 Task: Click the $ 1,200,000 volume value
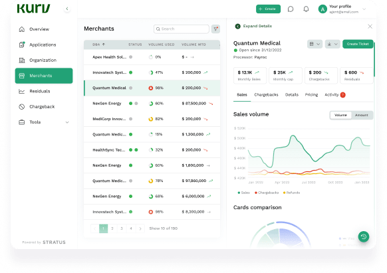[x=193, y=134]
